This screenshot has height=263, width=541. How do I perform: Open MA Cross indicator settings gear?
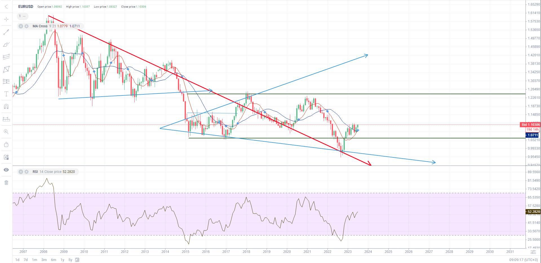[x=26, y=26]
